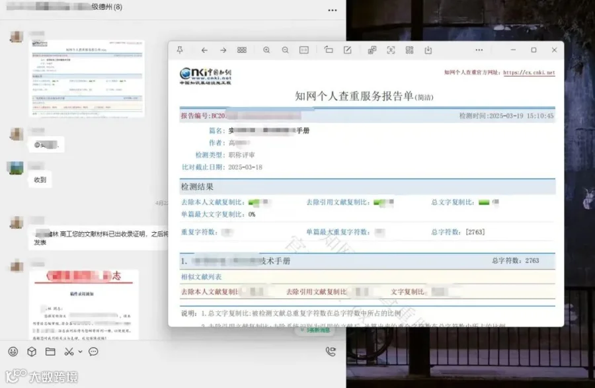The image size is (595, 388).
Task: Take a screenshot with scissors icon
Action: tap(69, 352)
